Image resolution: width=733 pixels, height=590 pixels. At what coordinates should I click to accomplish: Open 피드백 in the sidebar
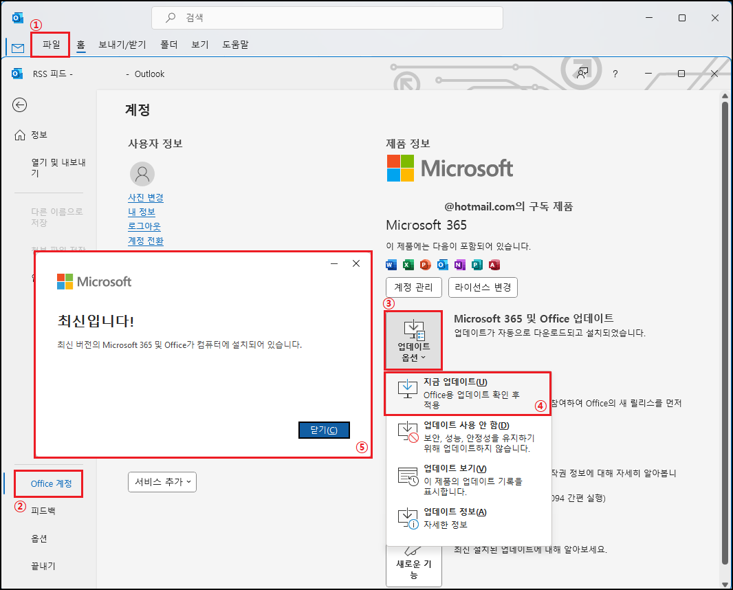[43, 510]
